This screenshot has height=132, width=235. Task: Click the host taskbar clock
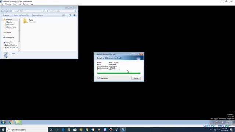click(x=224, y=129)
